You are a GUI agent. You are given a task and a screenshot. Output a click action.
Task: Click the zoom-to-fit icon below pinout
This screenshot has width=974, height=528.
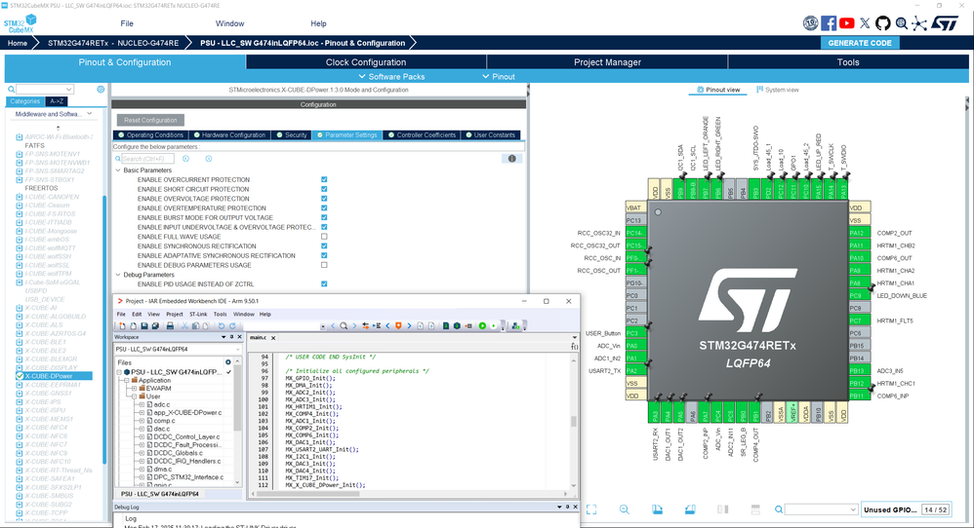coord(590,509)
